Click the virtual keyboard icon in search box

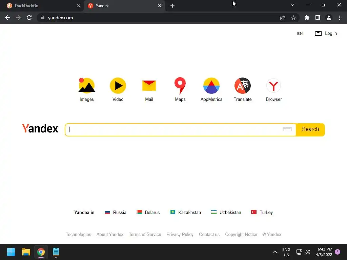click(287, 129)
